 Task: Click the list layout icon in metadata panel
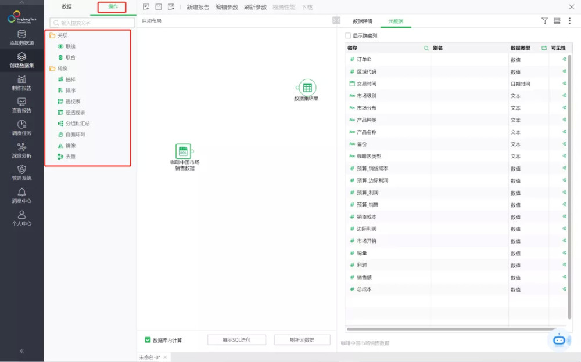click(x=557, y=21)
